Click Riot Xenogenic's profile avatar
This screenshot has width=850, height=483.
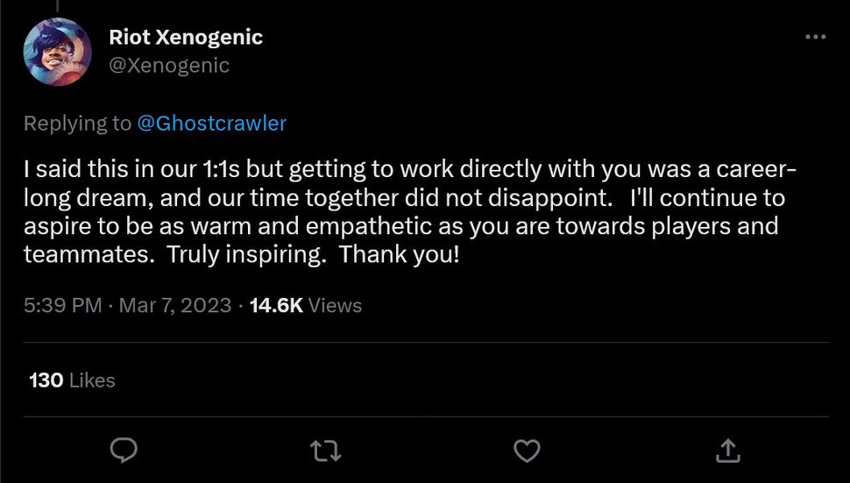(x=57, y=52)
